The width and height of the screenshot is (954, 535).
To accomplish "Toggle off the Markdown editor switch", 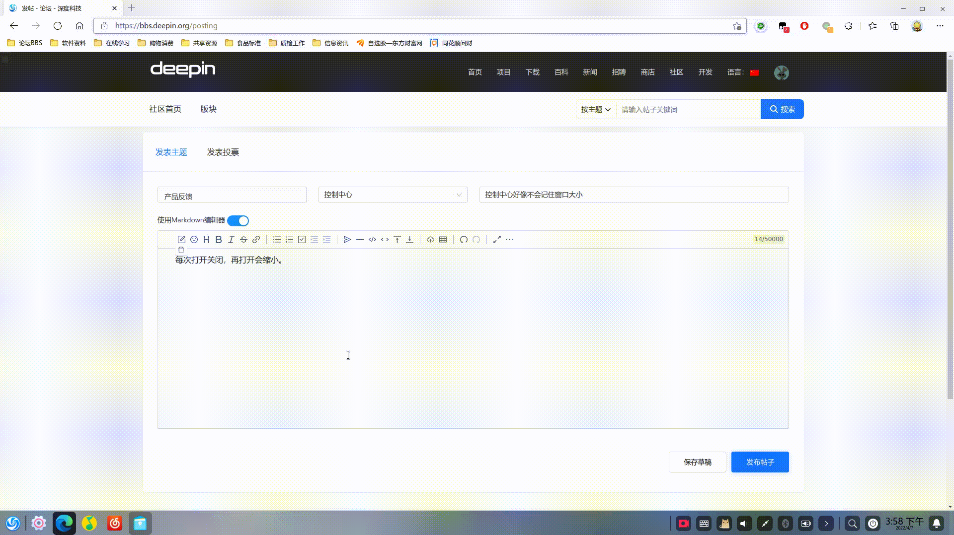I will [x=238, y=220].
